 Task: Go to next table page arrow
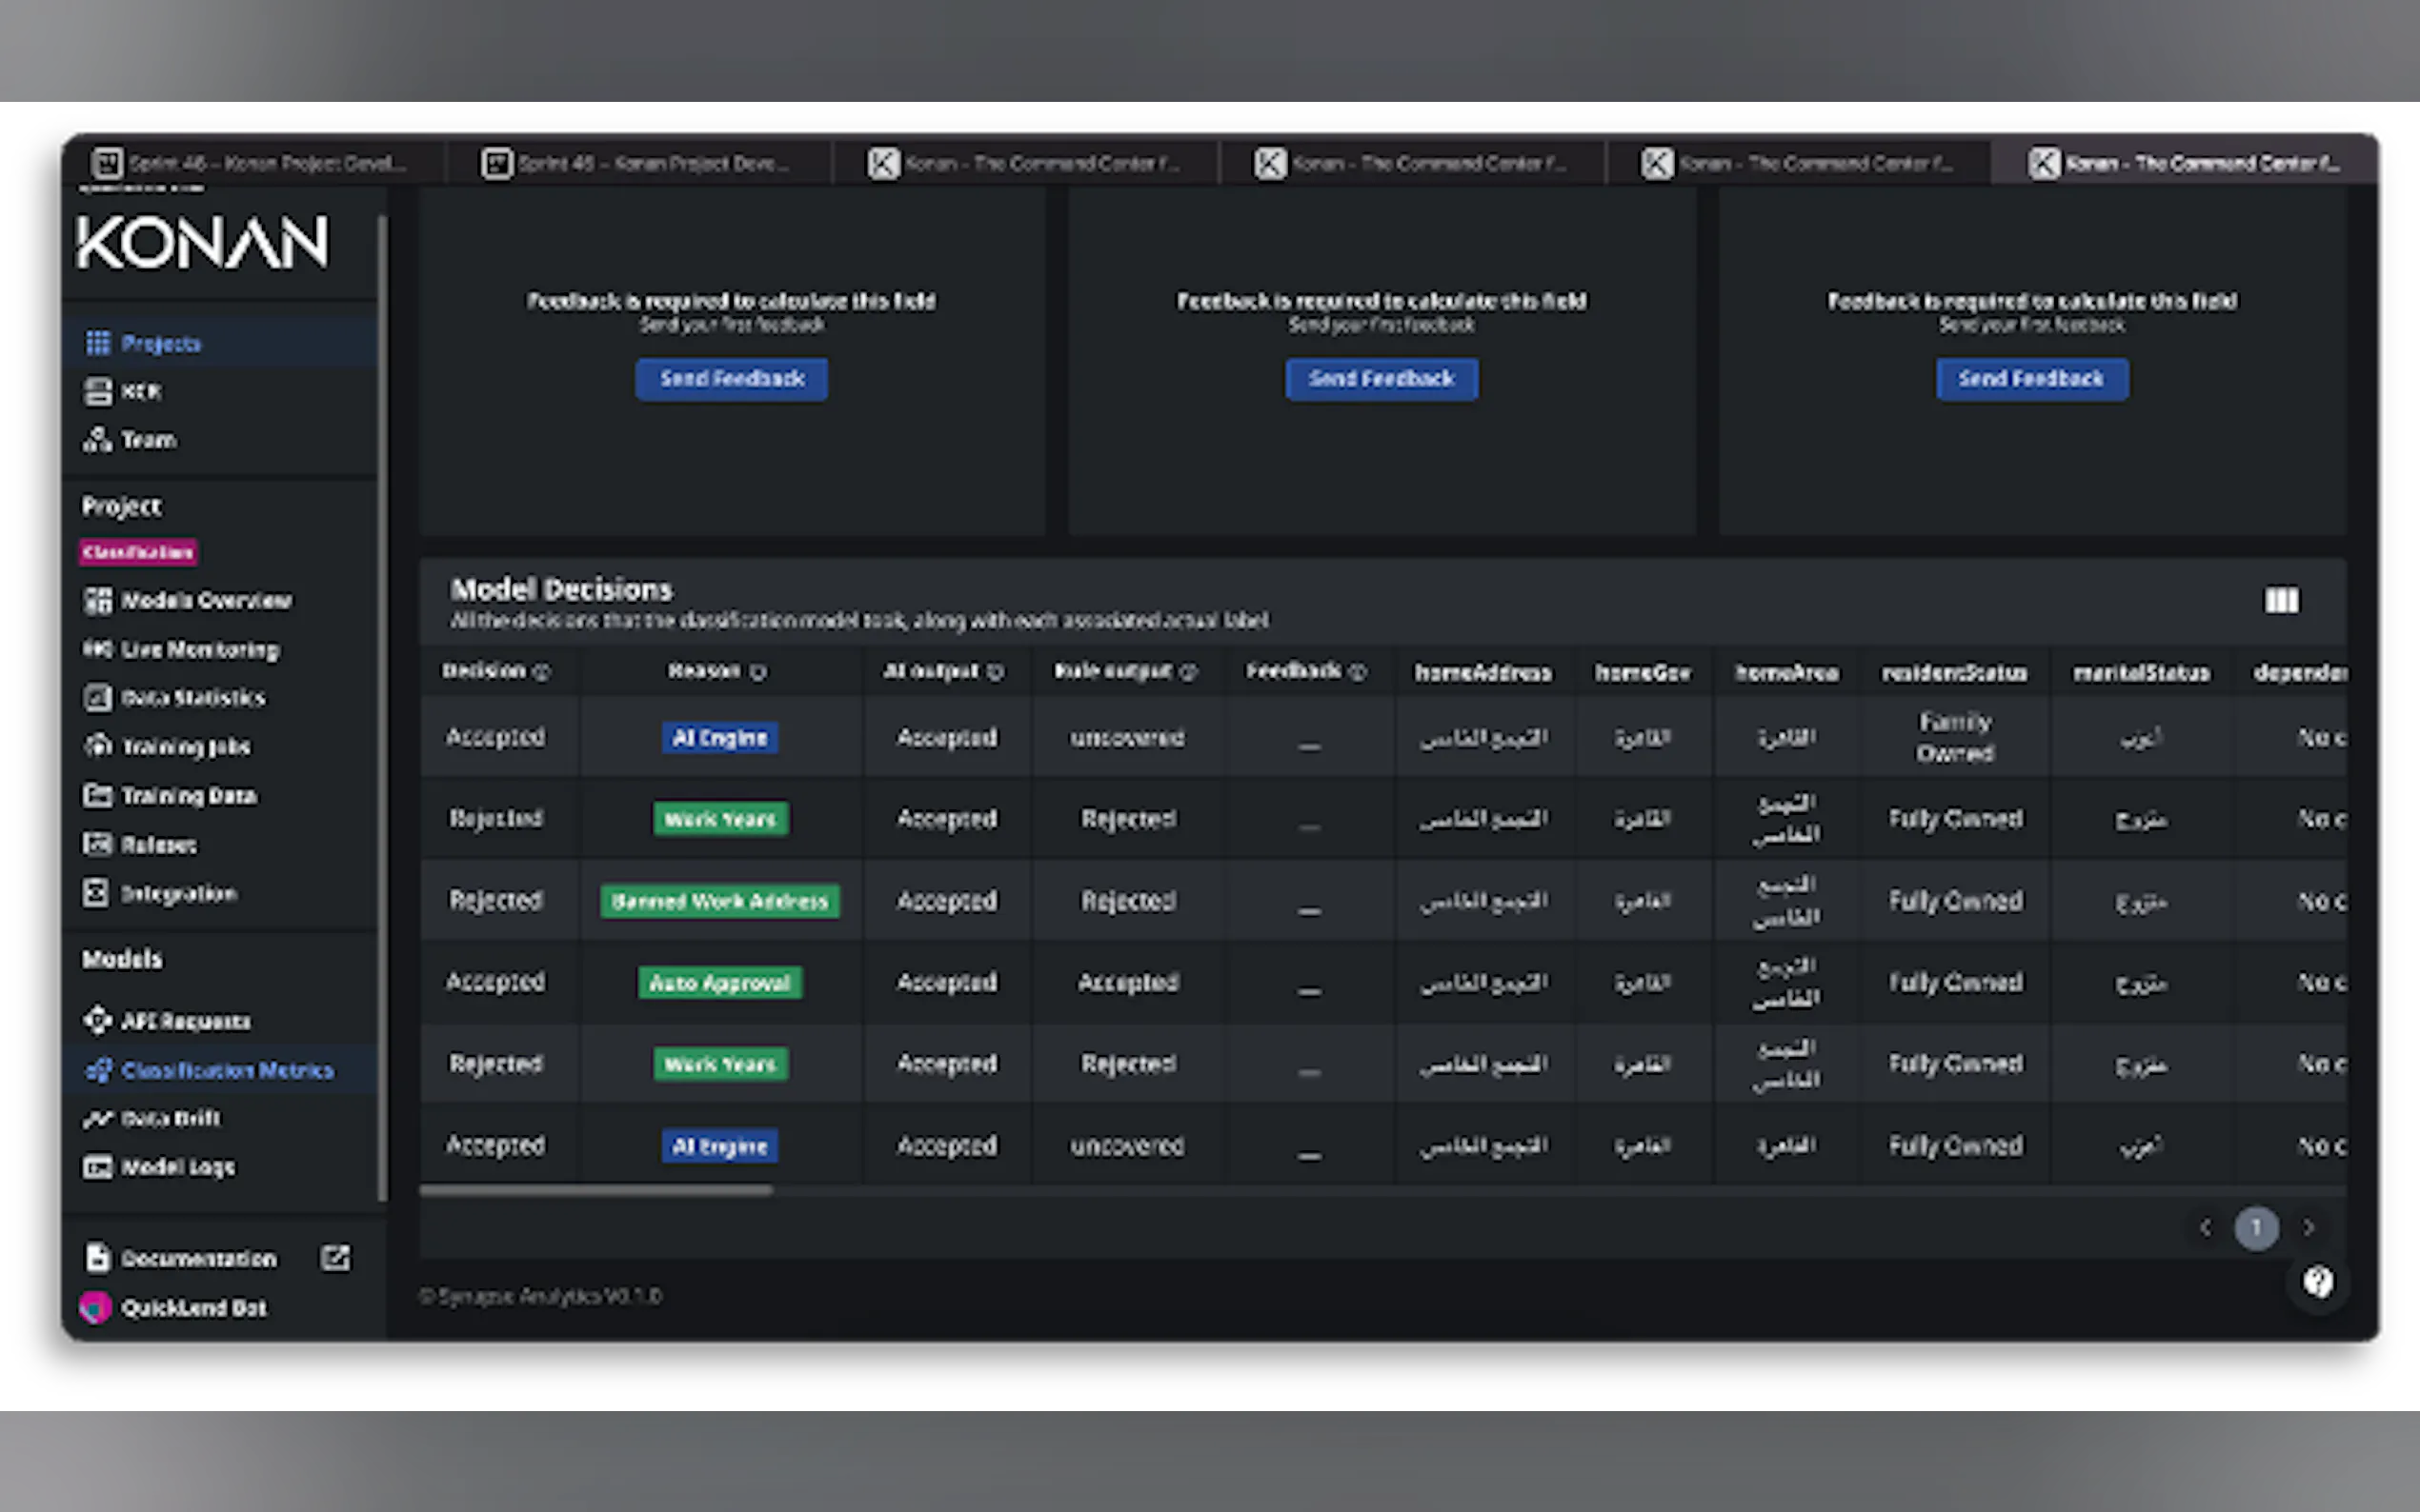click(2308, 1227)
